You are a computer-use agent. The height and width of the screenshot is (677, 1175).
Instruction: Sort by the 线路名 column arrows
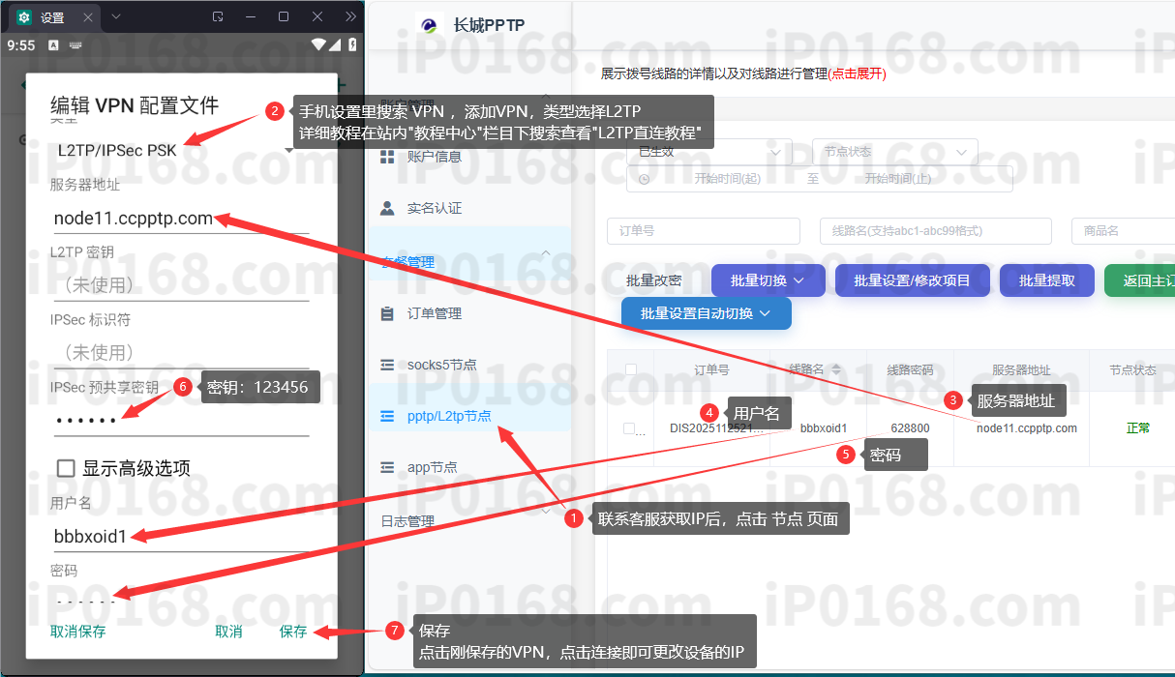point(836,370)
